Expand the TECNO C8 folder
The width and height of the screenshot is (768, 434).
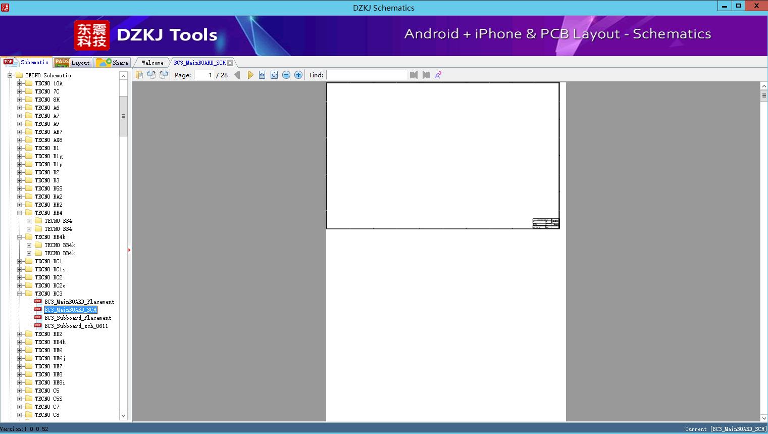tap(19, 415)
